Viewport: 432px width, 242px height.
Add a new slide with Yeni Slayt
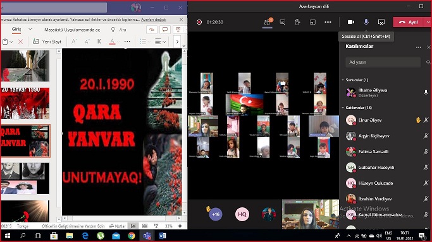point(47,42)
